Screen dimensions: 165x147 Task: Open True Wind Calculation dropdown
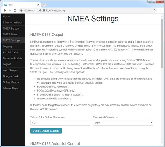coord(123,123)
